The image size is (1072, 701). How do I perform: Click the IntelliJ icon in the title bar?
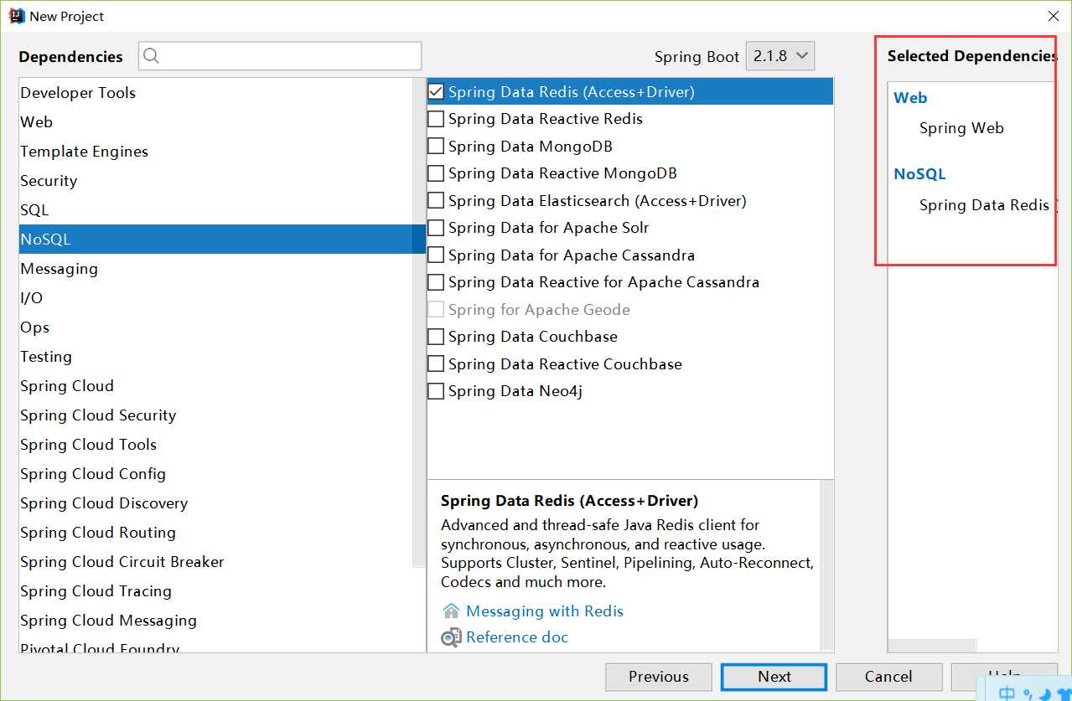pos(17,16)
